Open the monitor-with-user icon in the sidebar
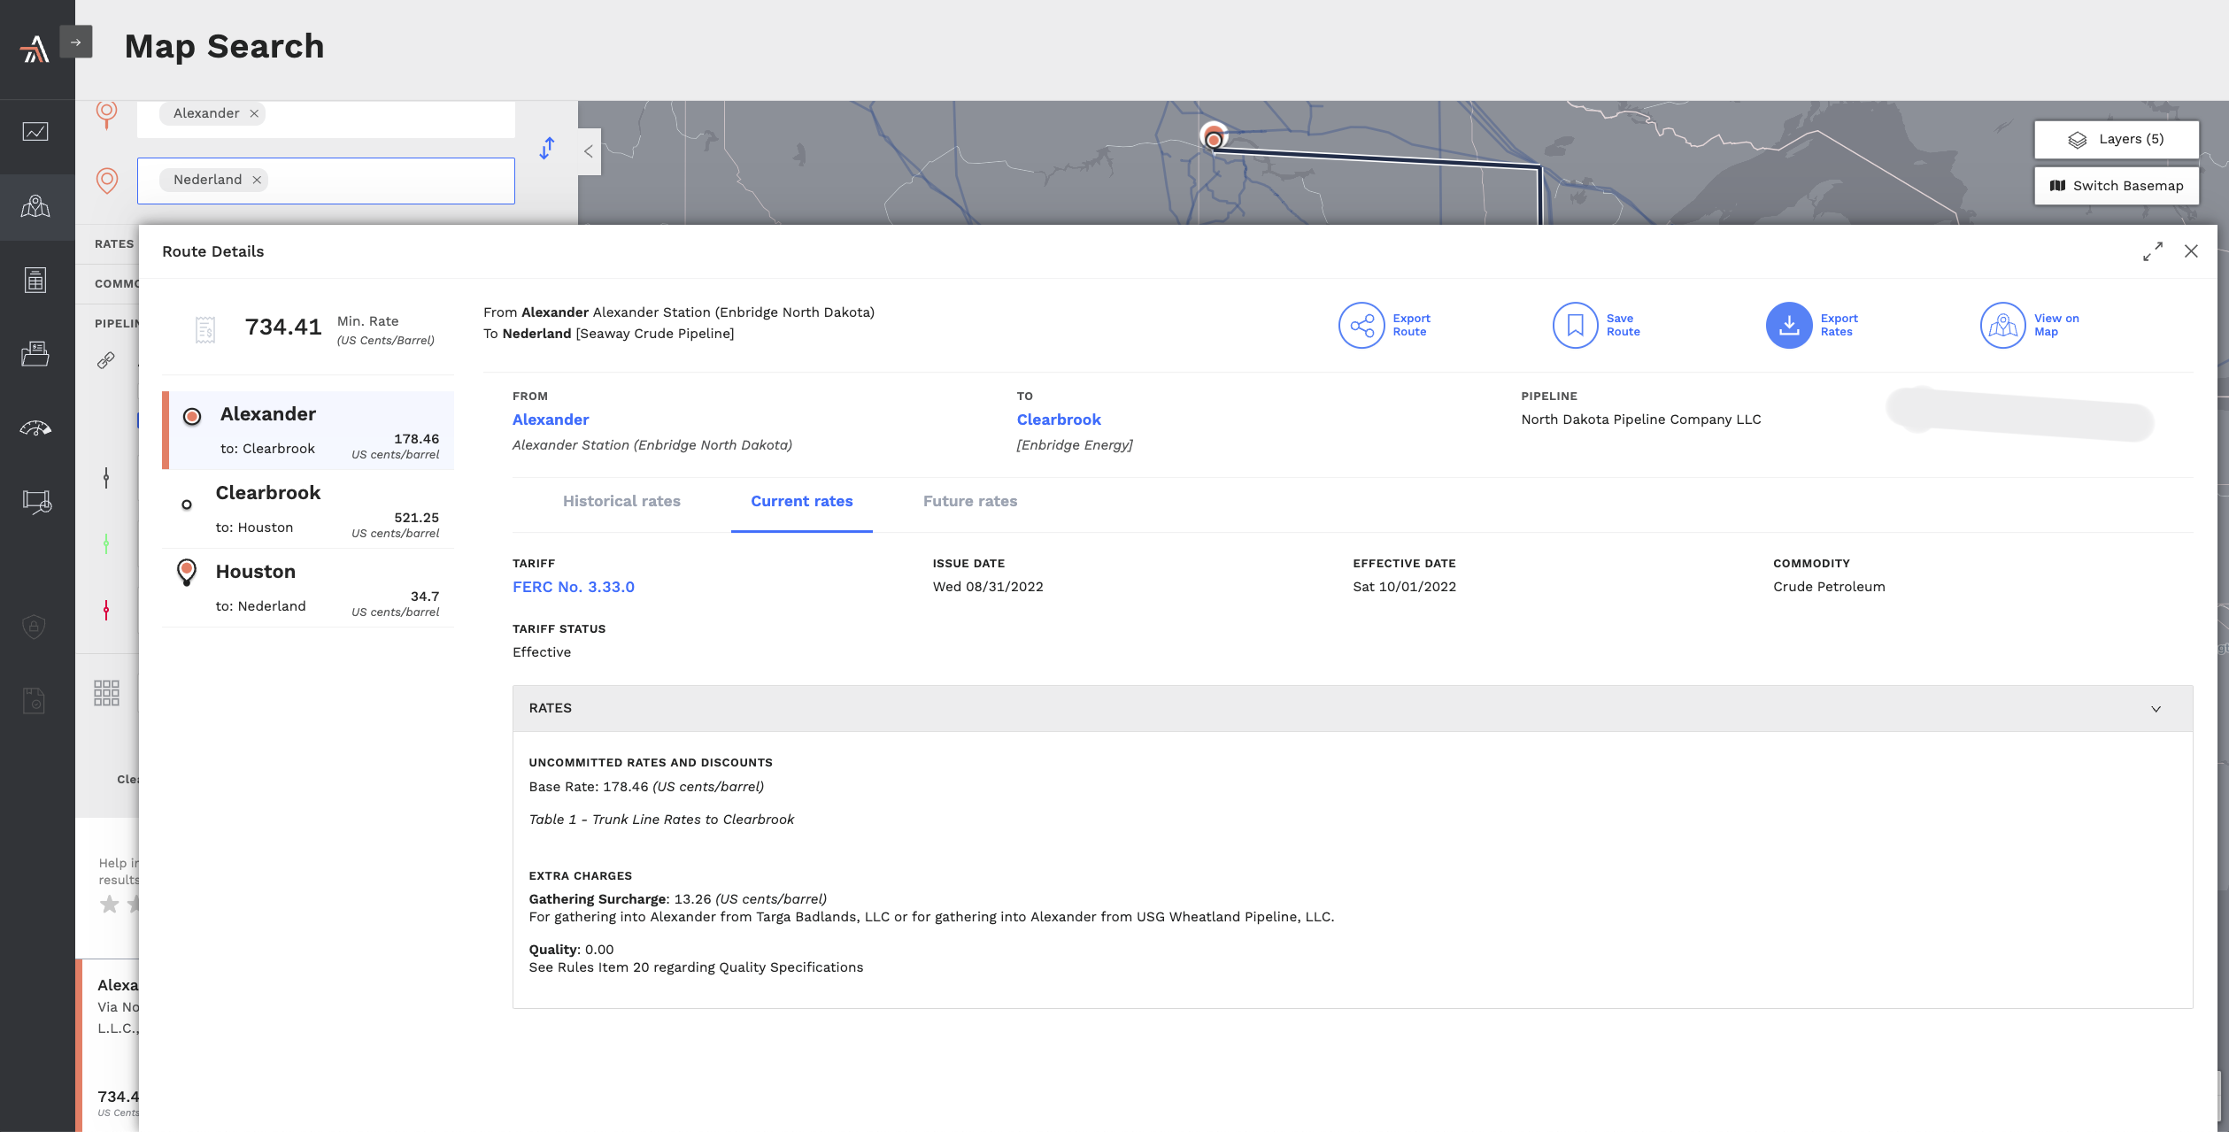The height and width of the screenshot is (1132, 2229). click(x=36, y=502)
